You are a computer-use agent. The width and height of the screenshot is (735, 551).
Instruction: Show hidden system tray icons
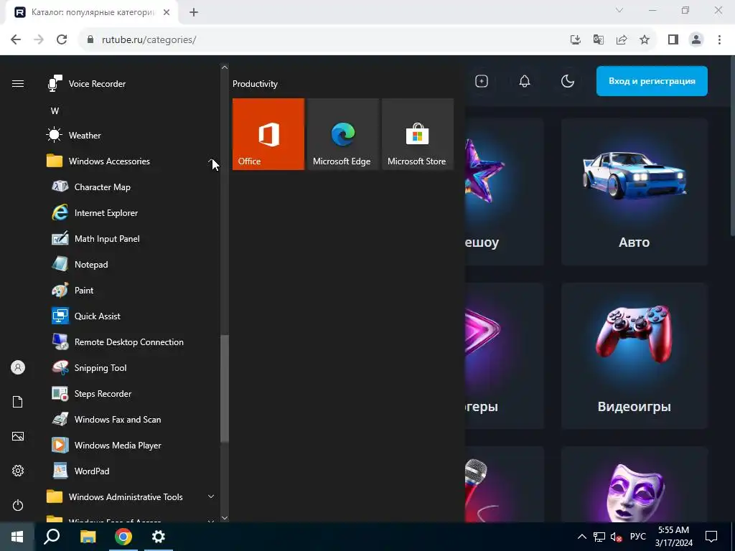581,537
